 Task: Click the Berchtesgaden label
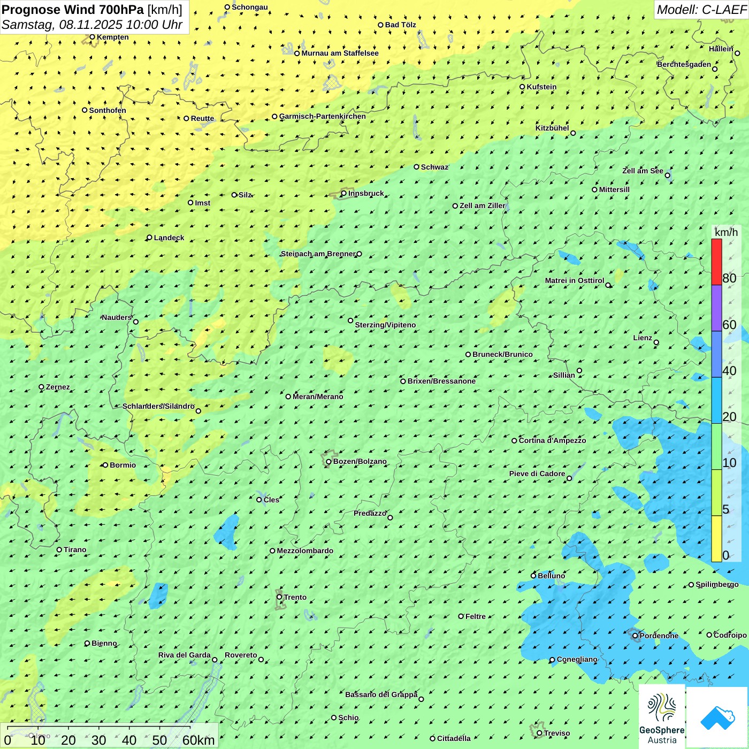click(684, 64)
